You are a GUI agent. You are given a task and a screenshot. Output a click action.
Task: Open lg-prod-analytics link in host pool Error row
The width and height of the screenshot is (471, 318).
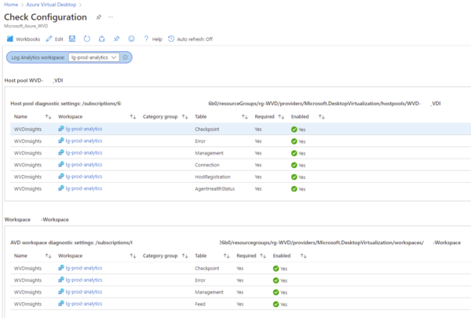84,141
